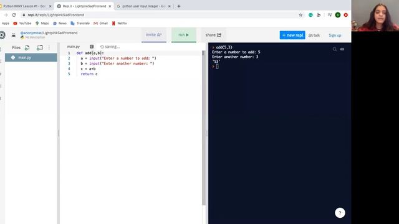Open the green Chrome profile avatar

click(338, 15)
